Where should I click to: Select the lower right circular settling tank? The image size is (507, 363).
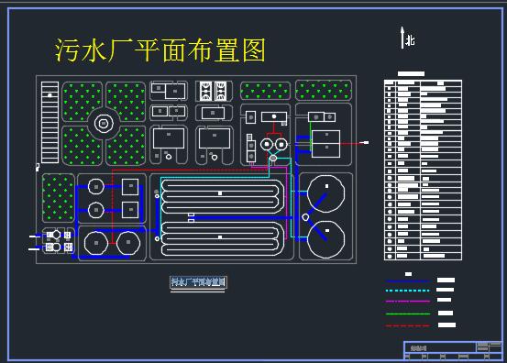(325, 239)
